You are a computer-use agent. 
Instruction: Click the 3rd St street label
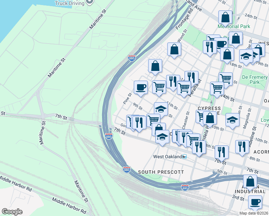[238, 198]
